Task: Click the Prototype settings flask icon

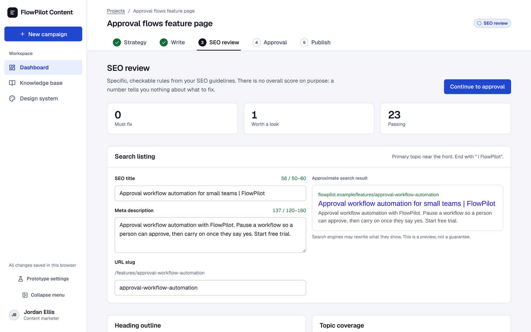Action: click(21, 279)
